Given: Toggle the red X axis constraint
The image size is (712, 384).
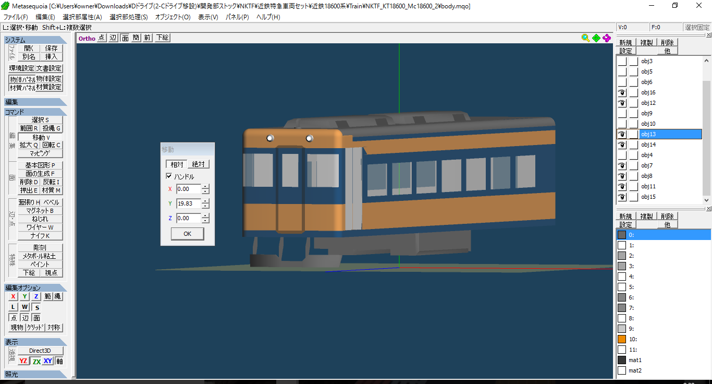Looking at the screenshot, I should click(13, 296).
